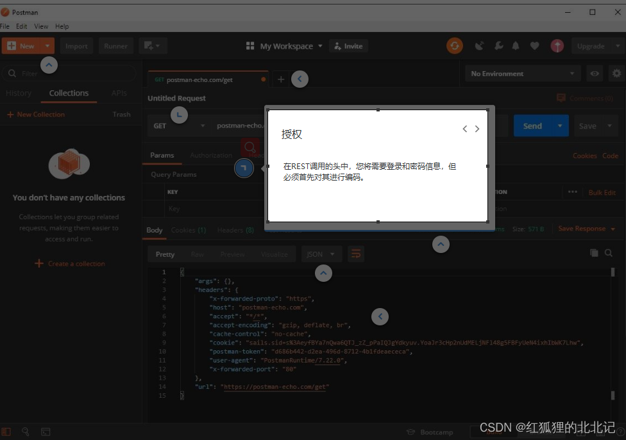Open the Trash link
626x440 pixels.
121,115
